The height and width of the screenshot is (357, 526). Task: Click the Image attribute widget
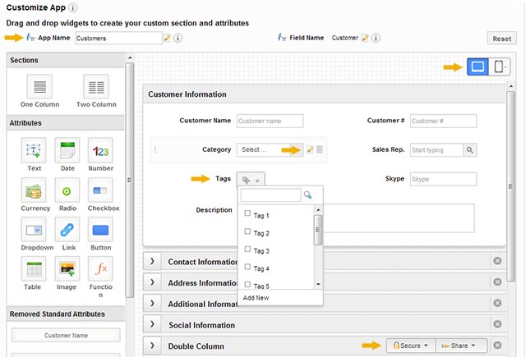pos(67,269)
